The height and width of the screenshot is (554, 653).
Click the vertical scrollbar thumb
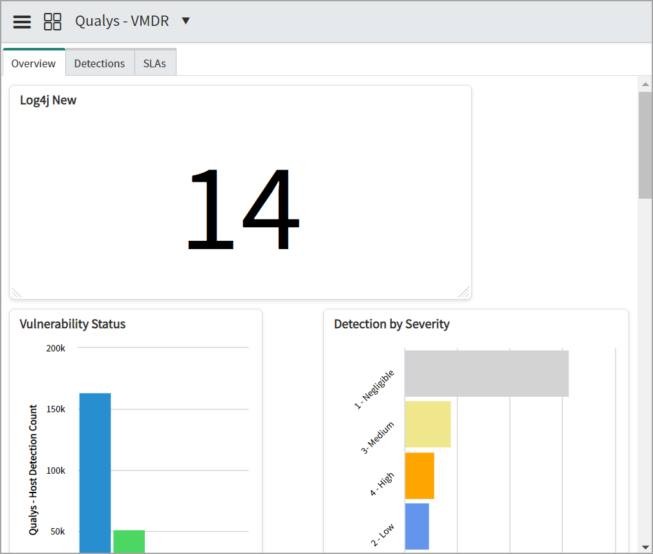point(645,146)
